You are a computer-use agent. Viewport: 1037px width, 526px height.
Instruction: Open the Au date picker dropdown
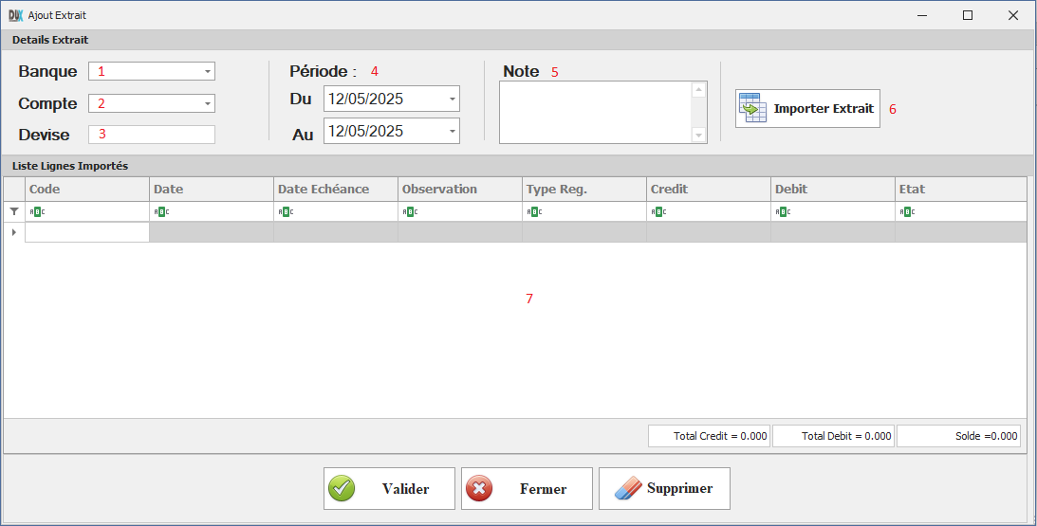(452, 131)
